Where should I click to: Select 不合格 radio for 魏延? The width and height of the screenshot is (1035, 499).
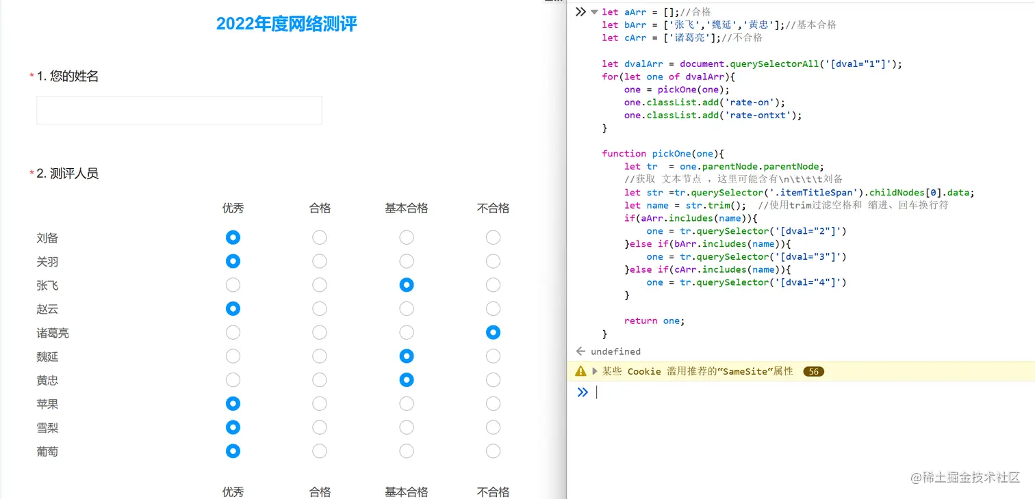point(493,356)
